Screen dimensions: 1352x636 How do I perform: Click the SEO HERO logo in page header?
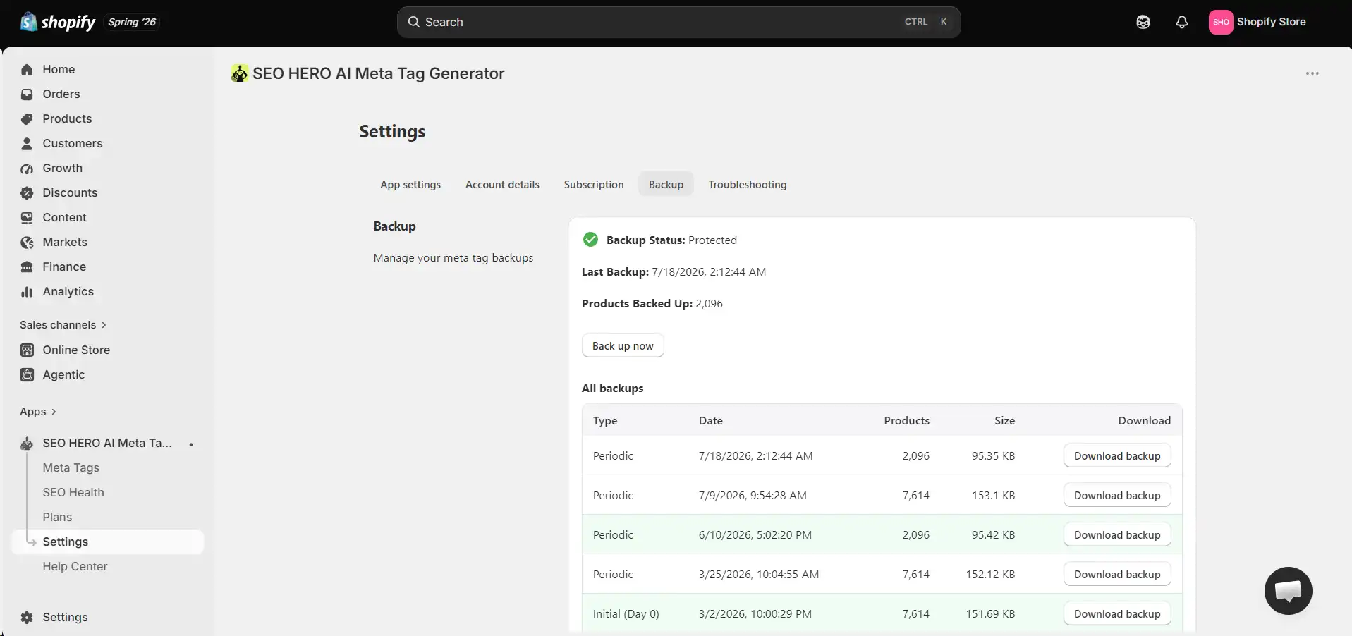click(240, 73)
